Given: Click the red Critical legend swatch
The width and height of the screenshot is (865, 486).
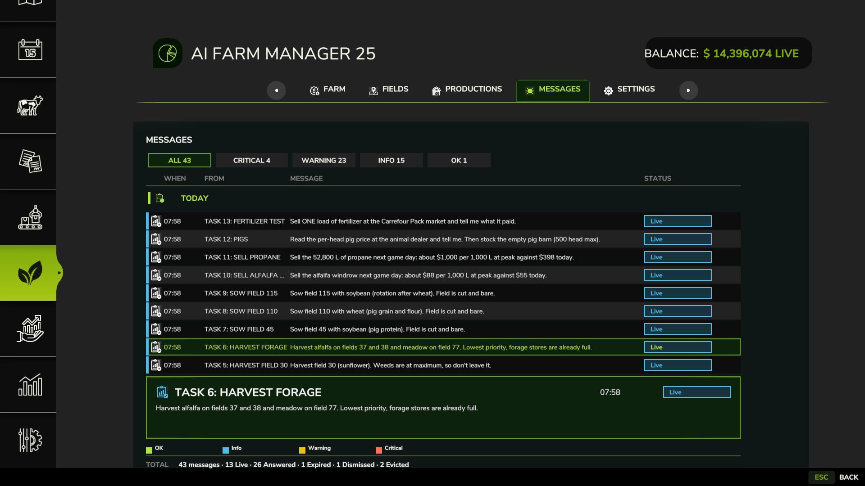Looking at the screenshot, I should [379, 450].
